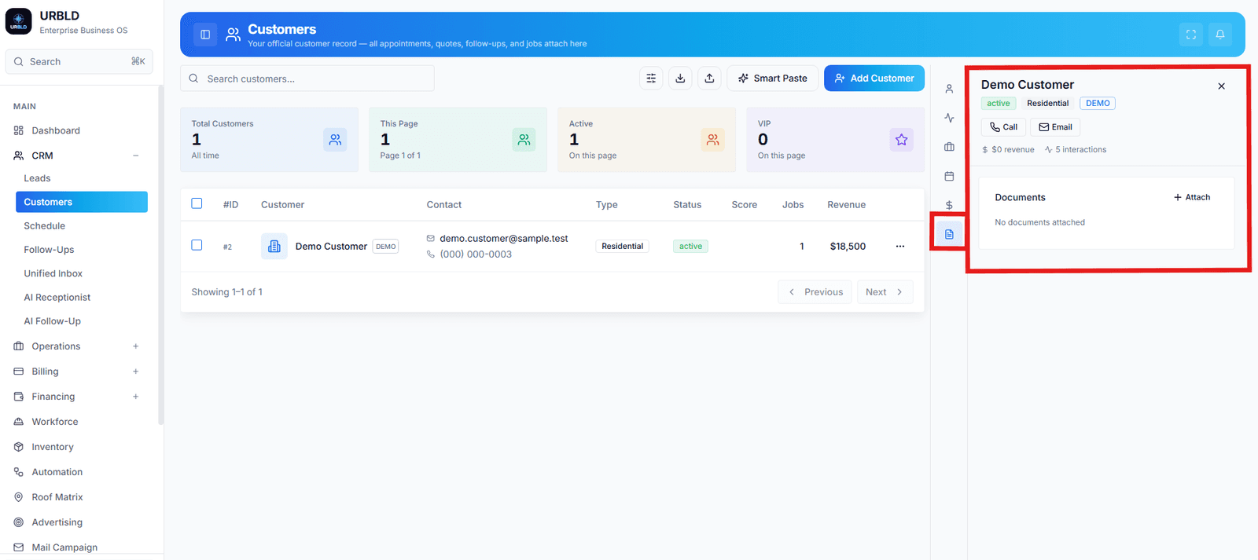Click Attach in the Documents section
The width and height of the screenshot is (1258, 560).
(x=1192, y=197)
